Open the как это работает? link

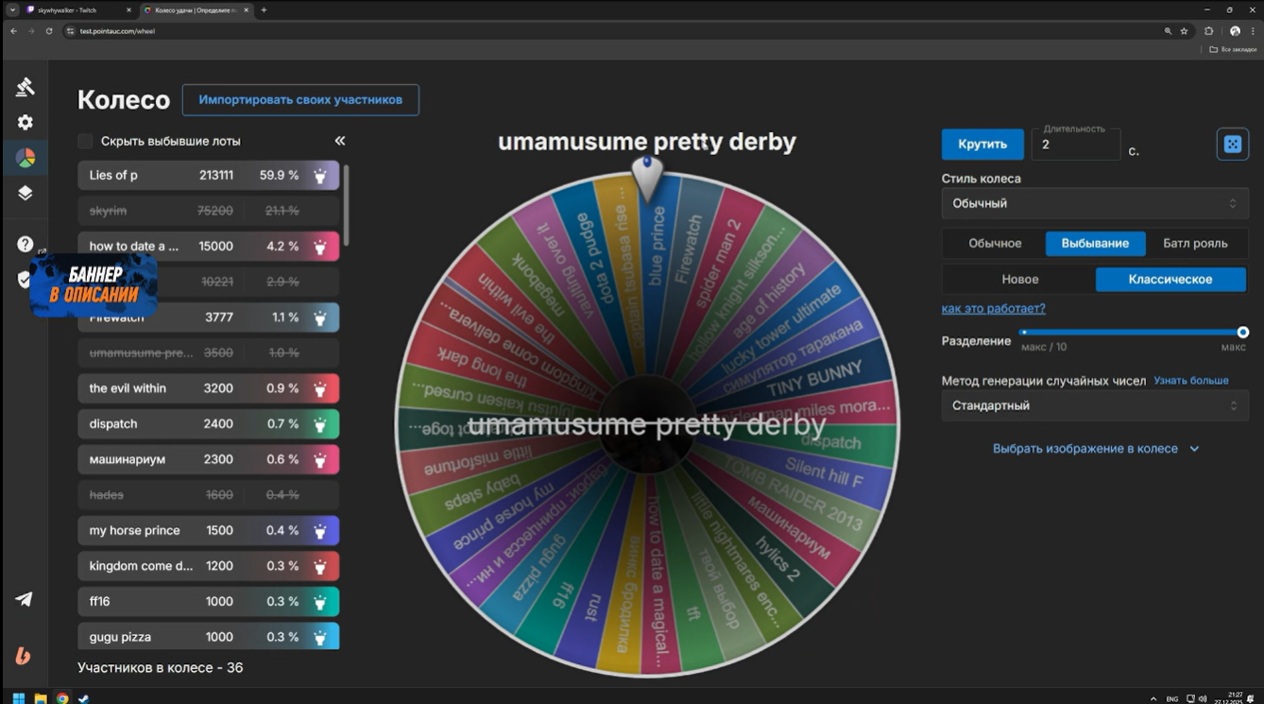pos(993,308)
